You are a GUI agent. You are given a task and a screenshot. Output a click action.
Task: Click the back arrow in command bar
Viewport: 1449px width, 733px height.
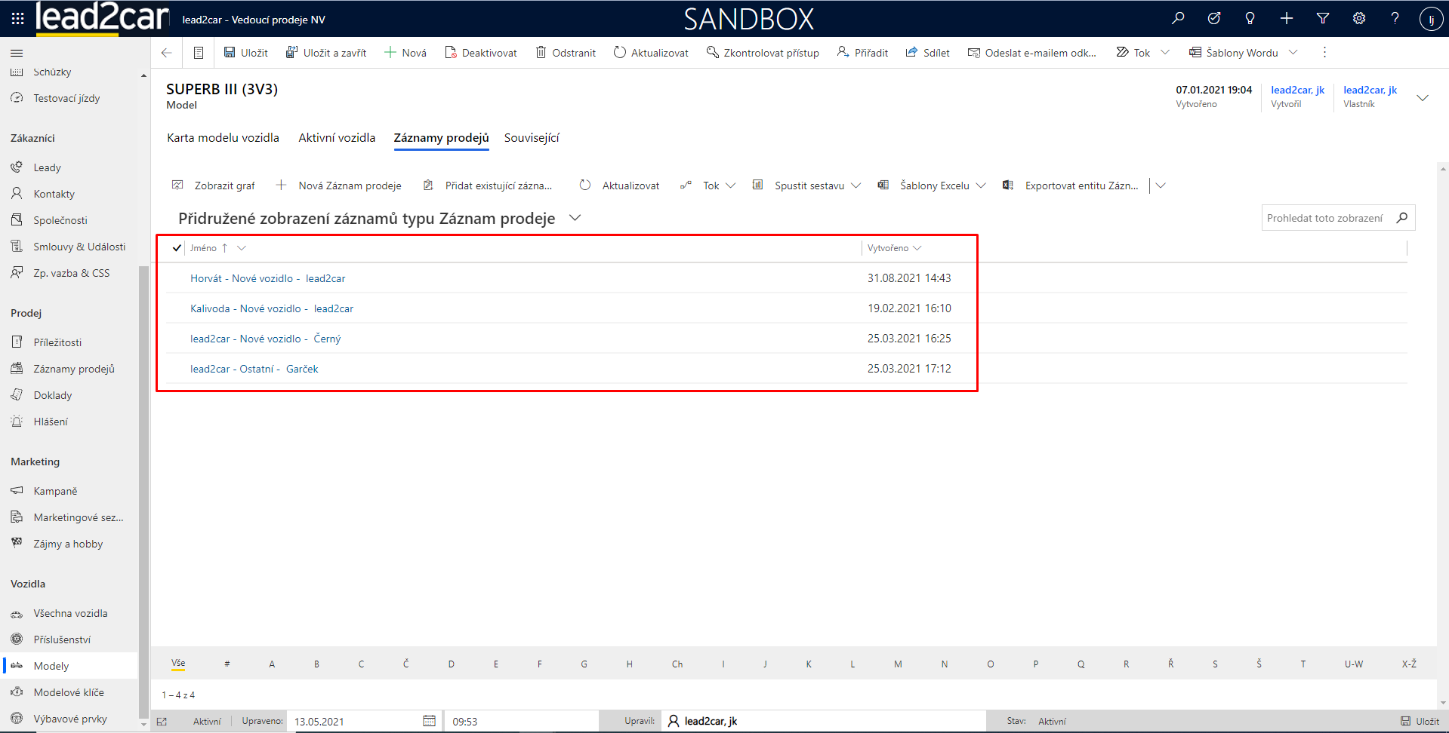coord(167,53)
